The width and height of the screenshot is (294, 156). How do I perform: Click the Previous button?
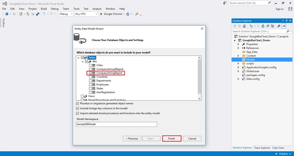point(132,139)
